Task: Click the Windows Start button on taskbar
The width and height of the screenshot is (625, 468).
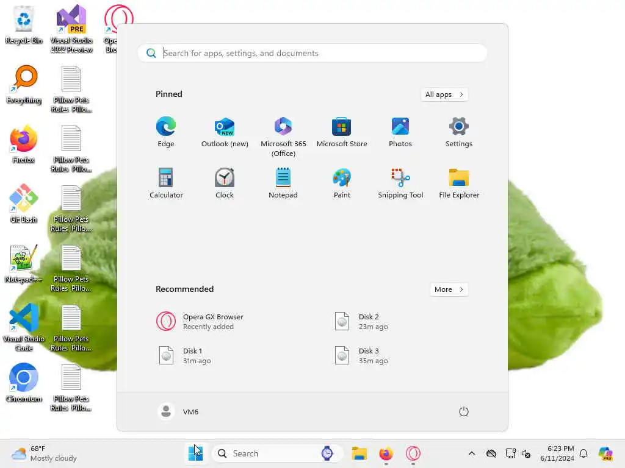Action: coord(195,453)
